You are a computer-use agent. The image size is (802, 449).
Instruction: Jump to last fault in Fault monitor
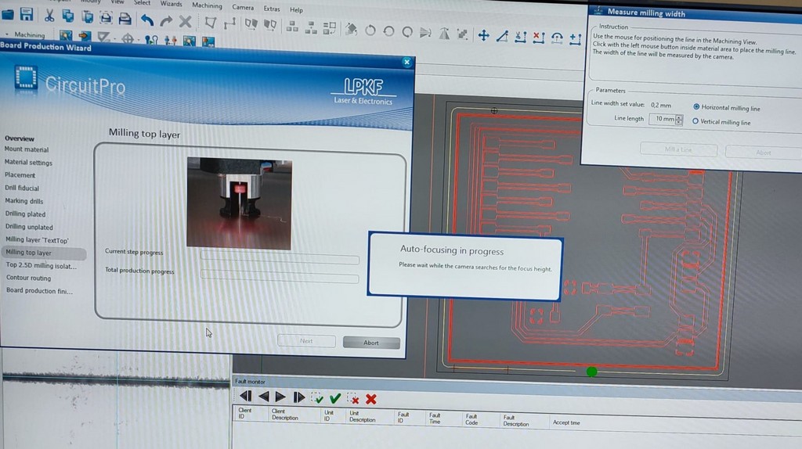pos(298,397)
